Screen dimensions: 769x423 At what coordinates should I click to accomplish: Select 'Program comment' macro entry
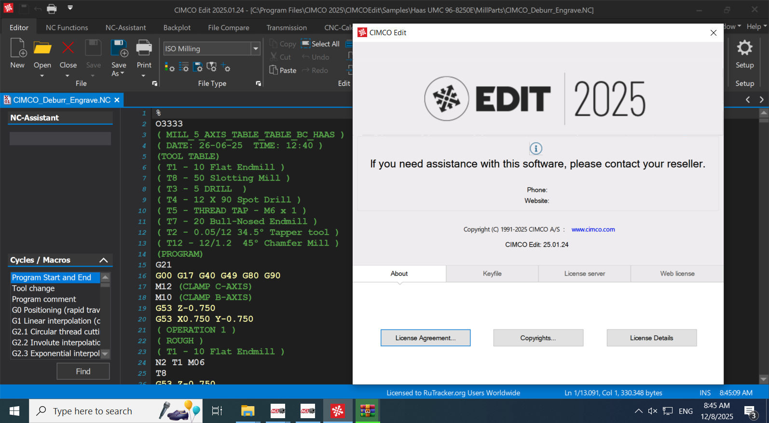click(55, 299)
